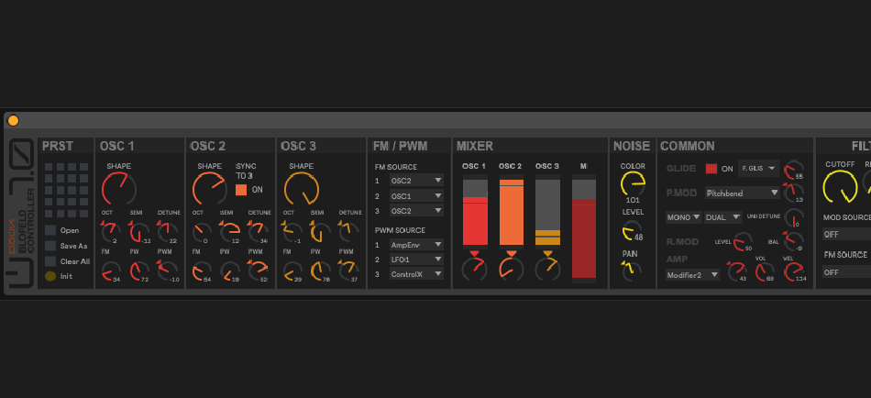Click the knob under Mixer OSC 2 fader
Image resolution: width=871 pixels, height=398 pixels.
(512, 269)
